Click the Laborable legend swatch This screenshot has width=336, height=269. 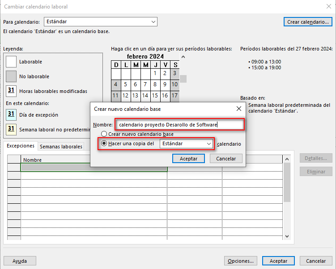click(x=11, y=62)
